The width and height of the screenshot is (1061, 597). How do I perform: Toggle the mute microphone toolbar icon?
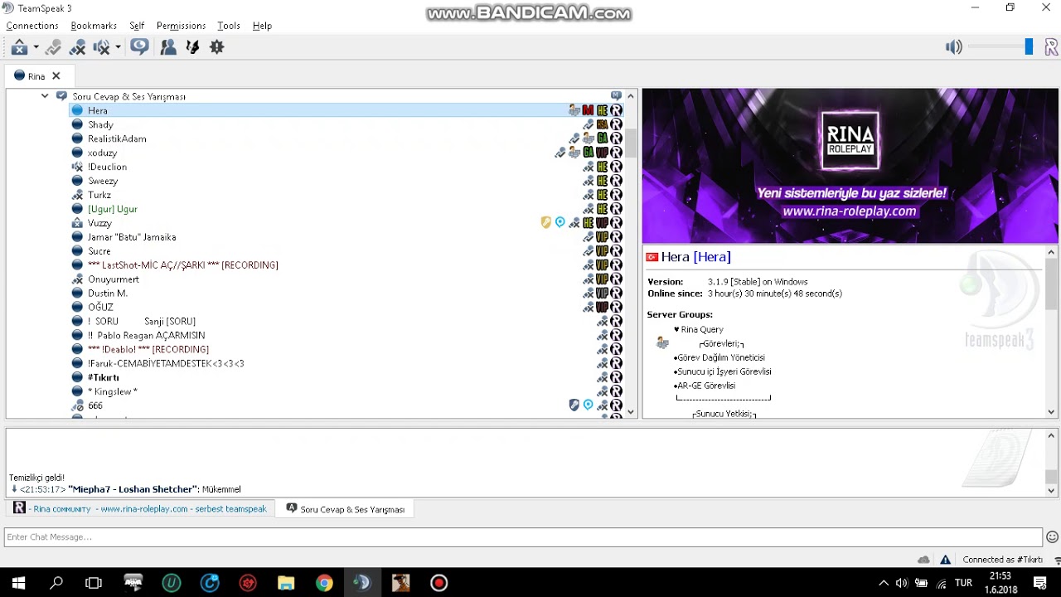[77, 47]
